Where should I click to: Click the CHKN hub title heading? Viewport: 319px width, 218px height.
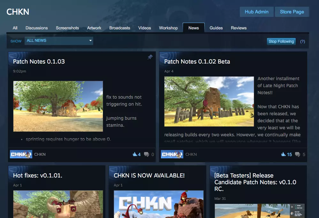(x=18, y=12)
